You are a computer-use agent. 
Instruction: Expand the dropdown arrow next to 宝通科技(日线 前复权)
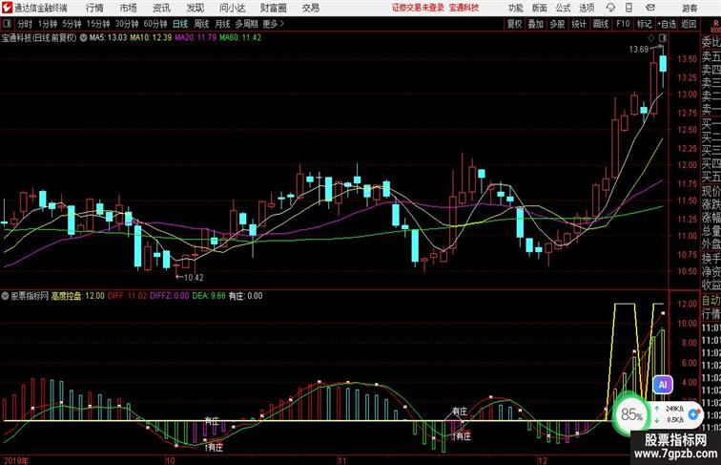click(x=83, y=38)
